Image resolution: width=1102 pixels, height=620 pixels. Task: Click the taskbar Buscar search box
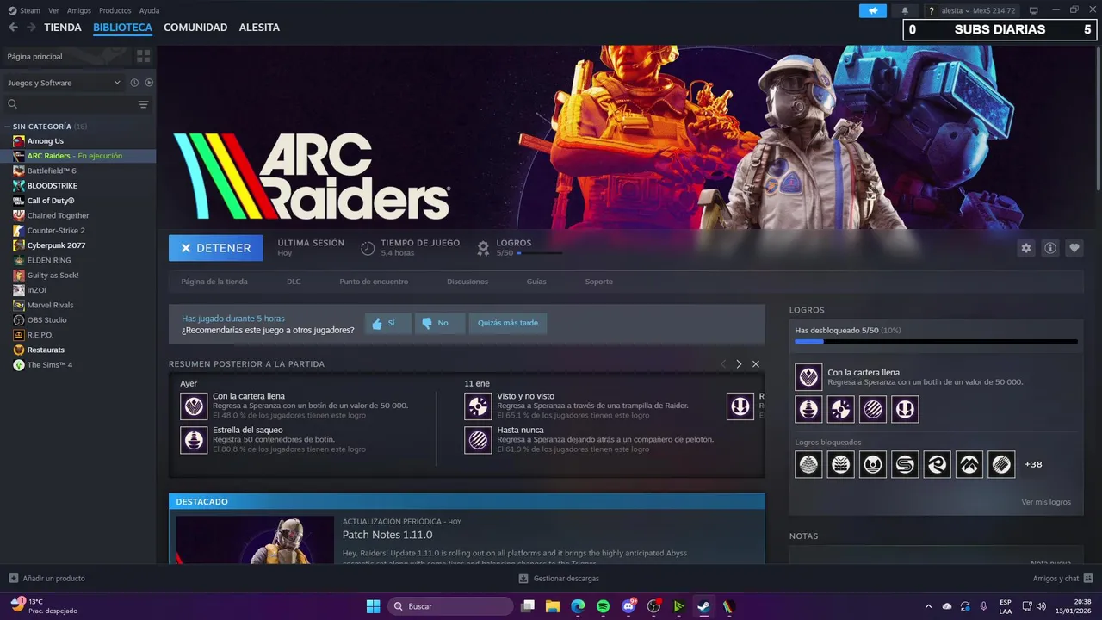[450, 606]
